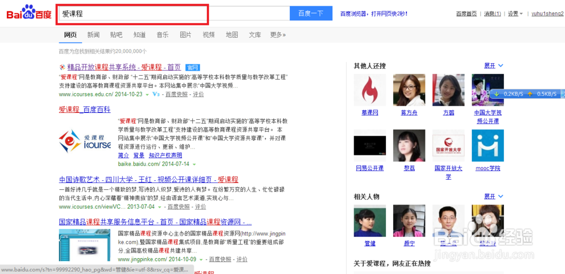Click 评价 for jingpinke.com result
This screenshot has height=274, width=565.
[x=242, y=259]
